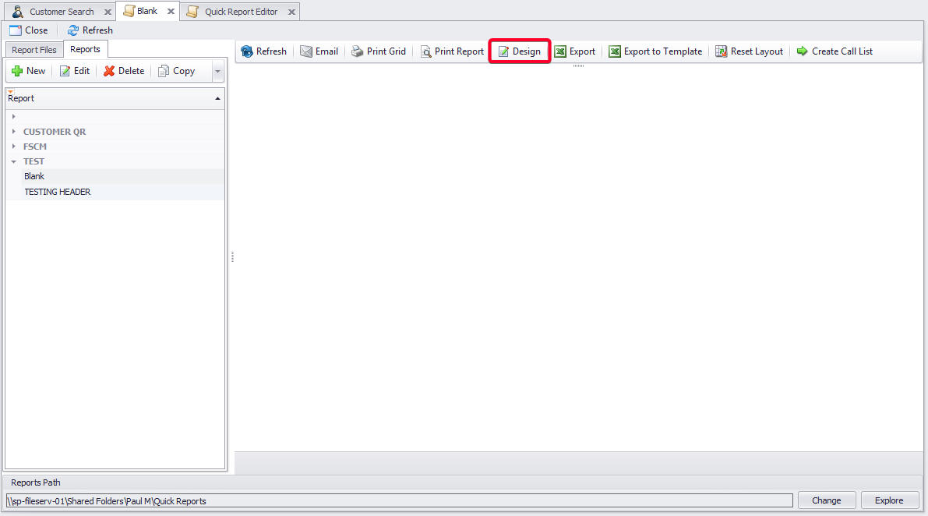Open toolbar overflow dropdown beside Copy
The height and width of the screenshot is (516, 928).
(217, 71)
